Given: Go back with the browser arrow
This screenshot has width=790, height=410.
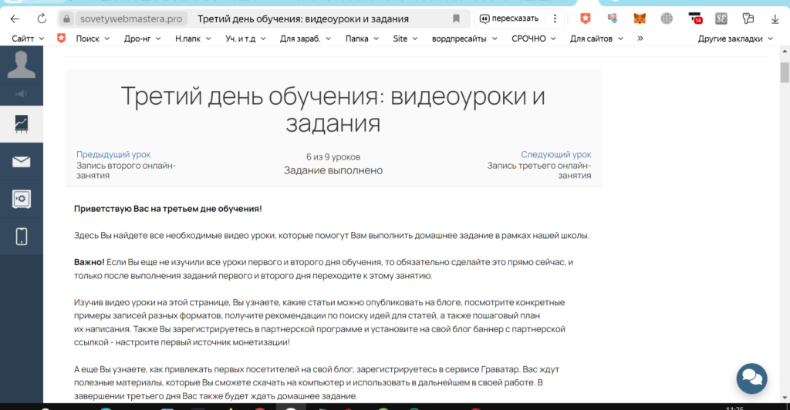Looking at the screenshot, I should 15,19.
